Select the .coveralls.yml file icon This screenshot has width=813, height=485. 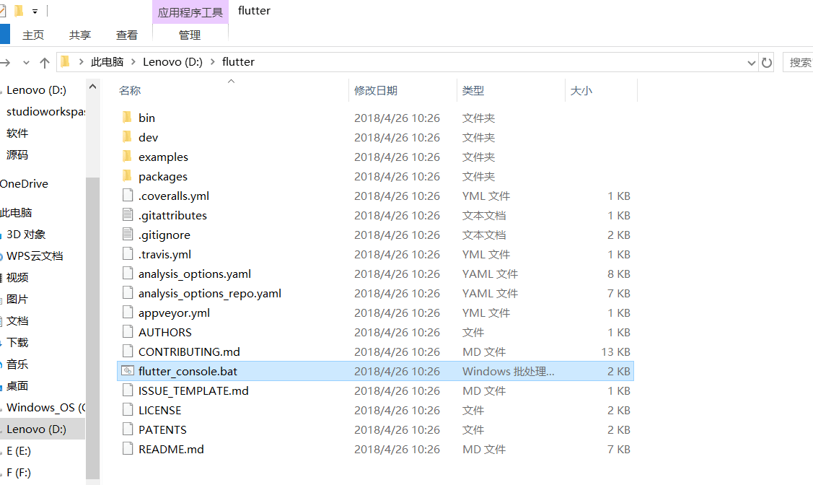pos(128,195)
